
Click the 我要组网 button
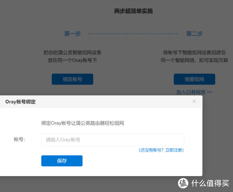point(194,79)
